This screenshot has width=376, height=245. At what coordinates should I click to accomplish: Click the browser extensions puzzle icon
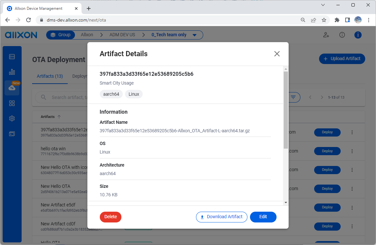[x=337, y=20]
